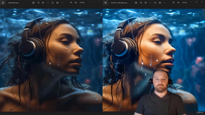Delete the image in retouche-underwater.png window
The image size is (205, 115).
145,3
